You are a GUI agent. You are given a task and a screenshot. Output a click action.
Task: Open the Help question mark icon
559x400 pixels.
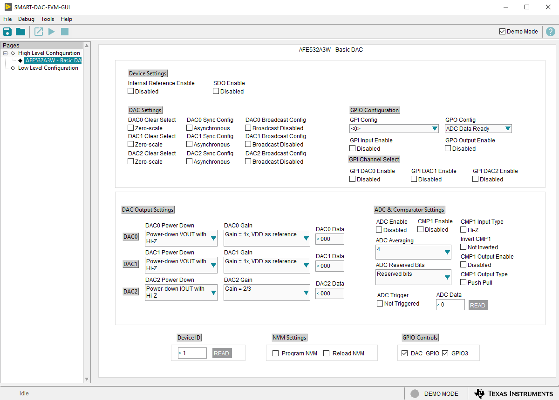(x=550, y=32)
